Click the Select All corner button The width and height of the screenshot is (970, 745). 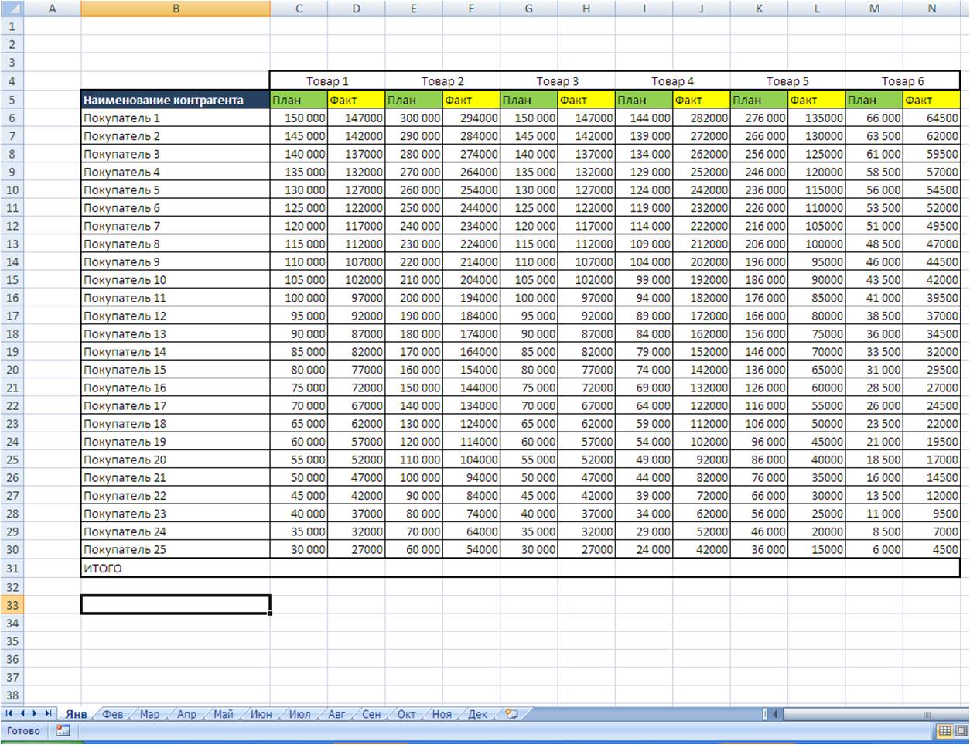pos(12,9)
